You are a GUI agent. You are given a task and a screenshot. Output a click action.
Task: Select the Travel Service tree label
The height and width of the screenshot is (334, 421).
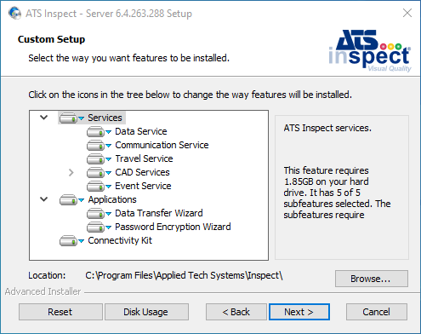click(144, 158)
